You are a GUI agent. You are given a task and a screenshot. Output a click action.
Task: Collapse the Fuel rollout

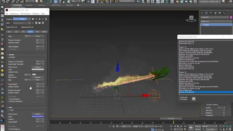[7, 107]
